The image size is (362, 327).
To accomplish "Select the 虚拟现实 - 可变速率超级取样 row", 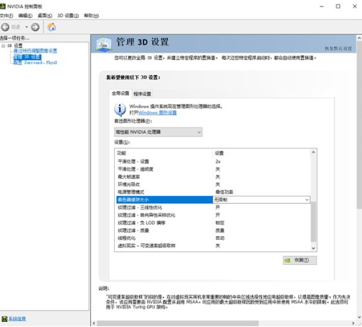I will [x=214, y=245].
